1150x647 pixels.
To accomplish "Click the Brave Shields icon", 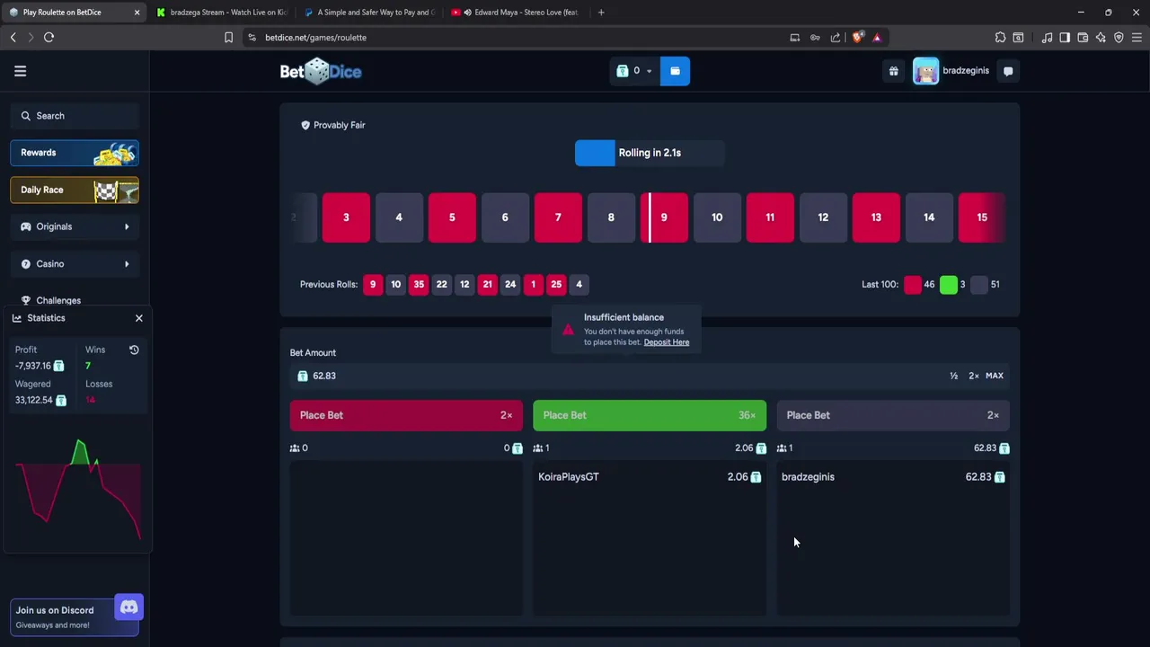I will [x=857, y=37].
